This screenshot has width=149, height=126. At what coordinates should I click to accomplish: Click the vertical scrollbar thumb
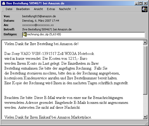145,70
